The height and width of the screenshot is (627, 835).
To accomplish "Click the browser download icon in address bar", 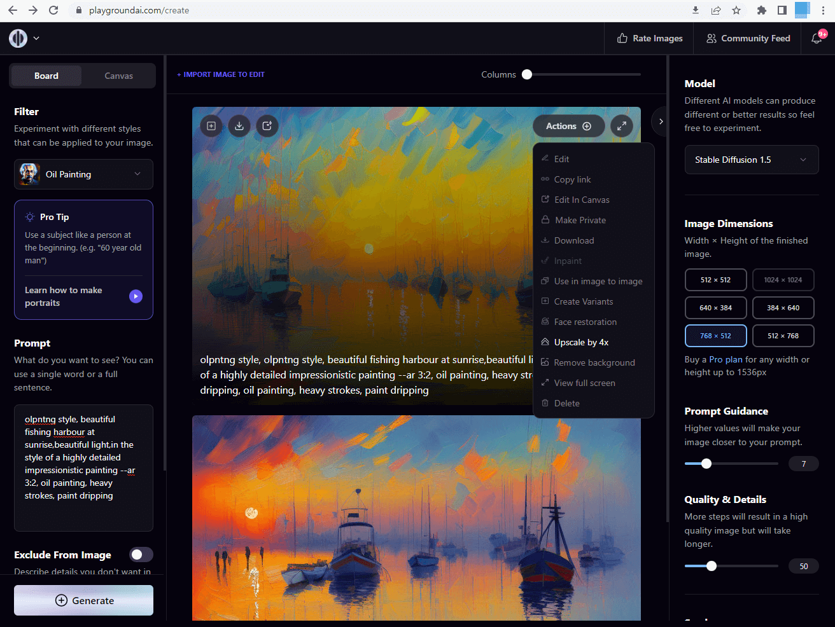I will pos(696,10).
